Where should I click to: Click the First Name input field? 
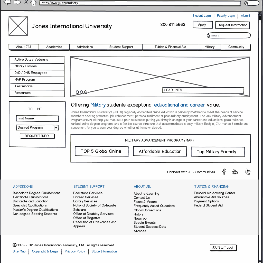point(37,118)
